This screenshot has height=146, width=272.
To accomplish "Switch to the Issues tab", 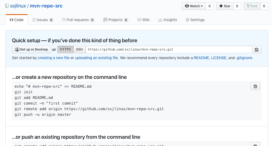I will [x=43, y=20].
